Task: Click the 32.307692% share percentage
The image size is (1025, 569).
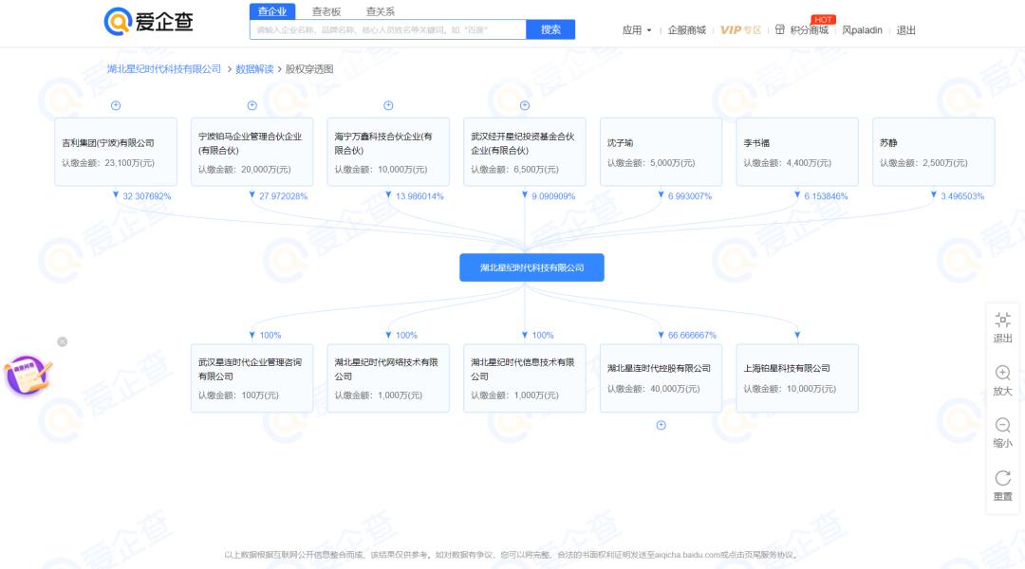Action: (147, 196)
